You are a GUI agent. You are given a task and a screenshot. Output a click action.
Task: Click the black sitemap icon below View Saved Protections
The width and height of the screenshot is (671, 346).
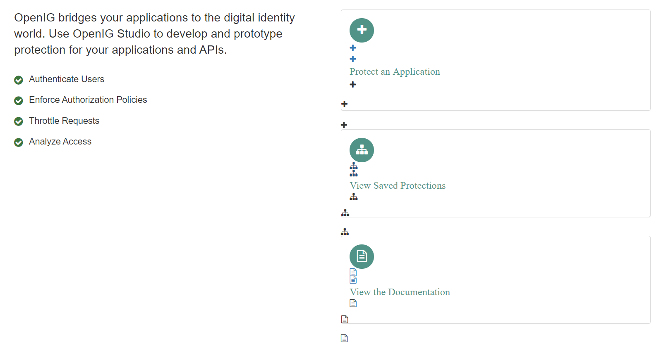coord(354,197)
